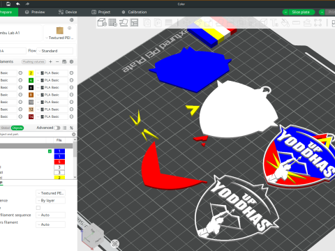335x251 pixels.
Task: Open the Calibration tab
Action: click(134, 12)
